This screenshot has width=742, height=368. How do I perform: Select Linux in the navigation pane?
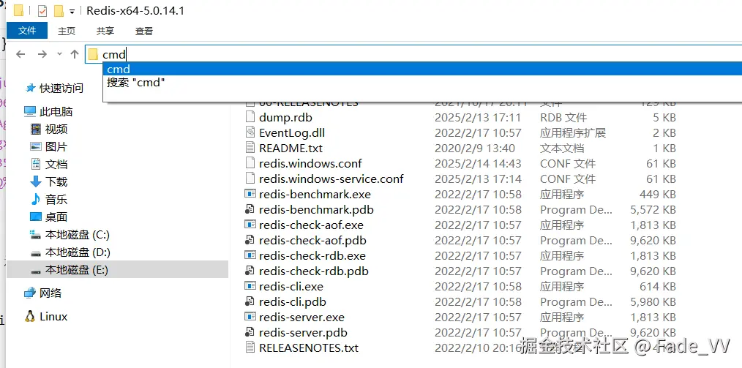pyautogui.click(x=53, y=317)
